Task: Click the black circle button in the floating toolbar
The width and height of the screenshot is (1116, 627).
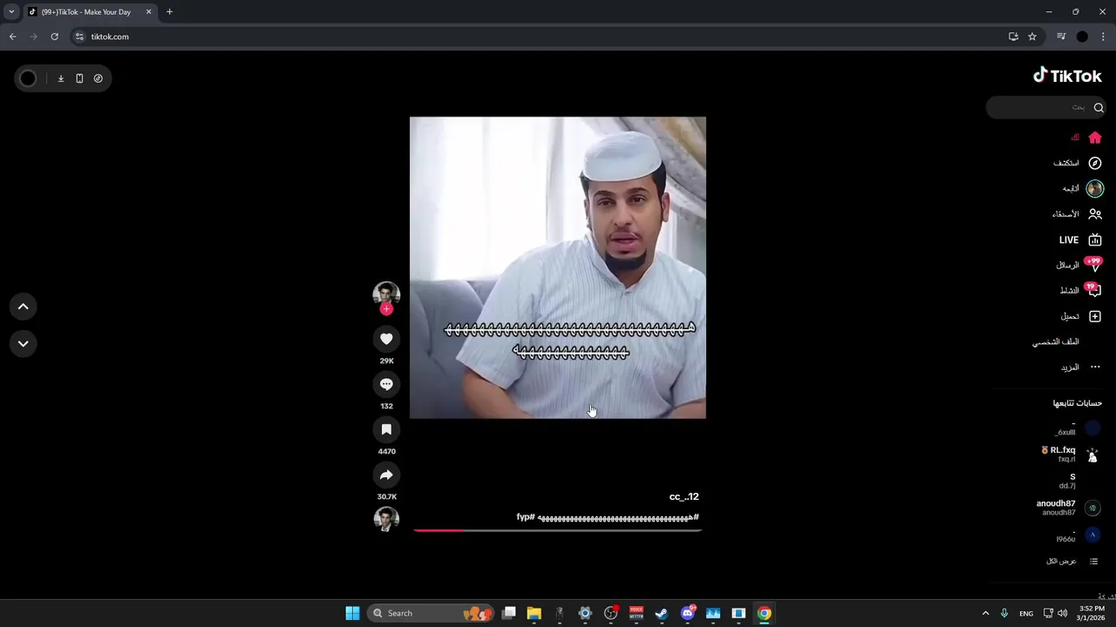Action: 28,78
